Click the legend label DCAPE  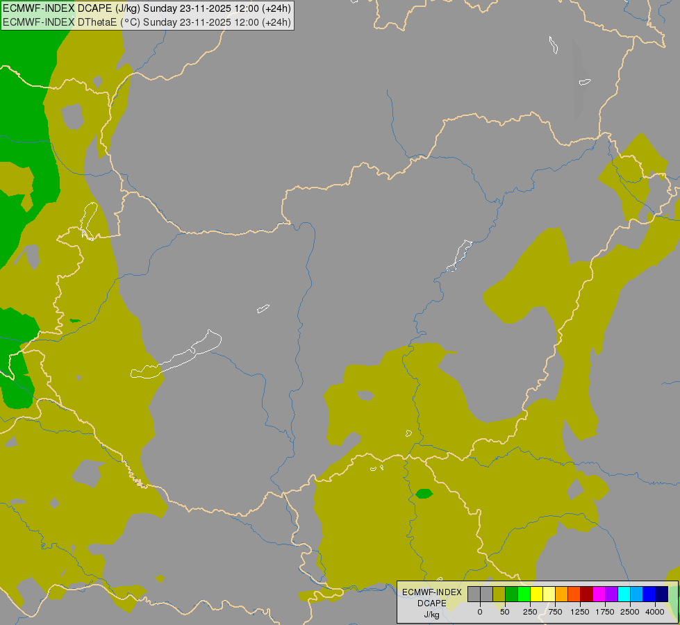[x=432, y=603]
